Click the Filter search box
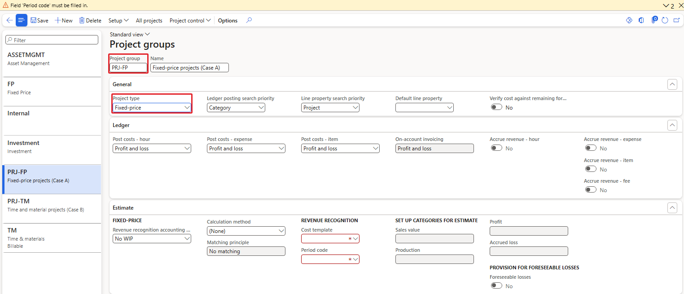The height and width of the screenshot is (294, 684). pos(52,40)
